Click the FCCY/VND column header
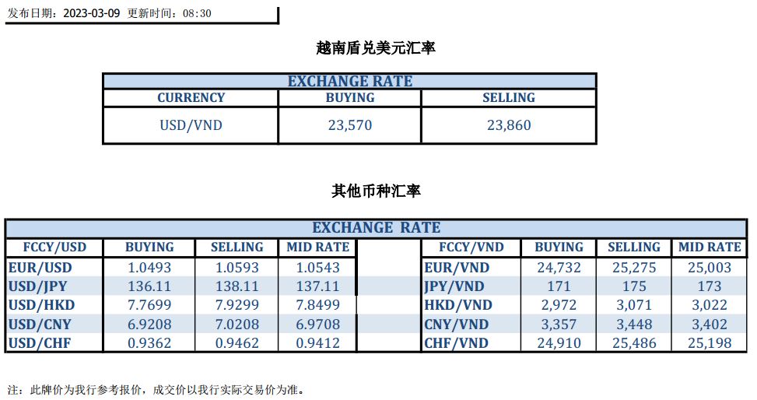Viewport: 757px width, 400px height. [471, 247]
